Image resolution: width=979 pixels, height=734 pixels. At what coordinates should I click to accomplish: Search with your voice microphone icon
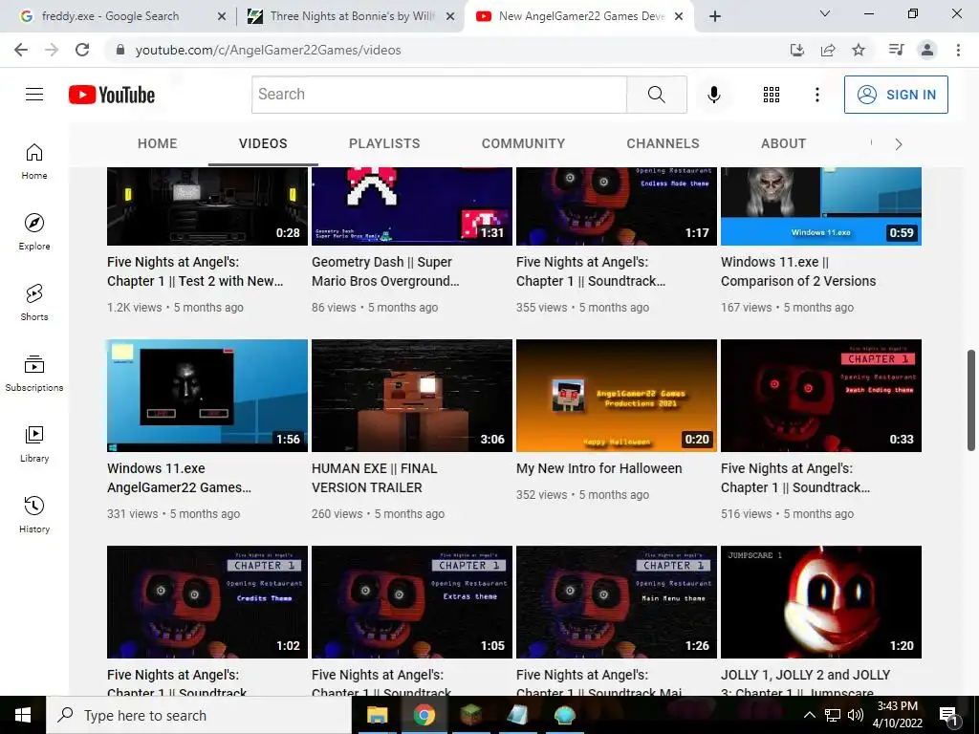pos(713,95)
